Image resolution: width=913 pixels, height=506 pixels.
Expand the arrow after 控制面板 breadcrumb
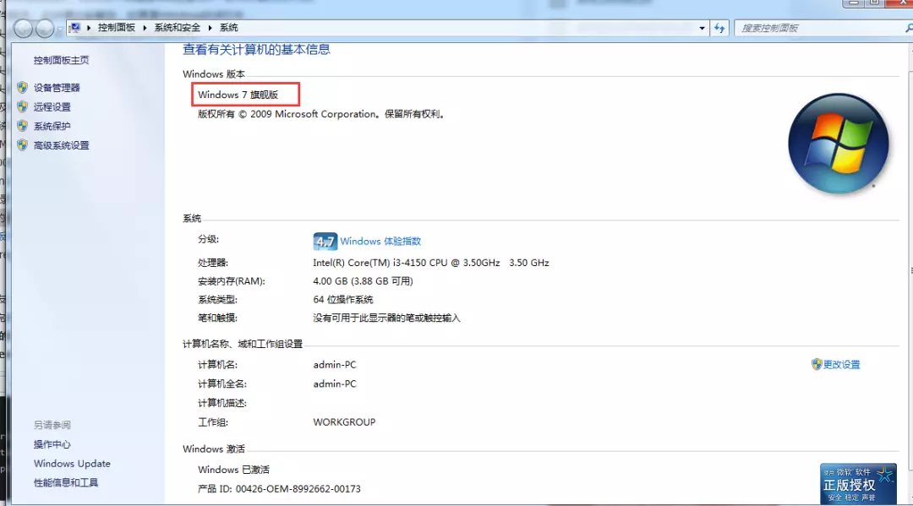click(x=145, y=28)
